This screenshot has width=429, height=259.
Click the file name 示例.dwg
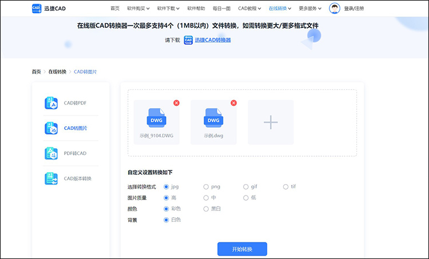(x=213, y=136)
